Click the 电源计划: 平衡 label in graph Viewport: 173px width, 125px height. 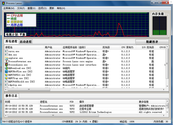(x=16, y=34)
